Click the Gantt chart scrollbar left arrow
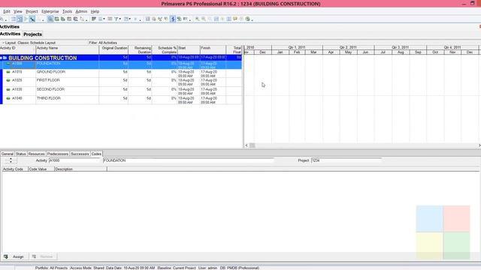Image resolution: width=481 pixels, height=270 pixels. 247,145
